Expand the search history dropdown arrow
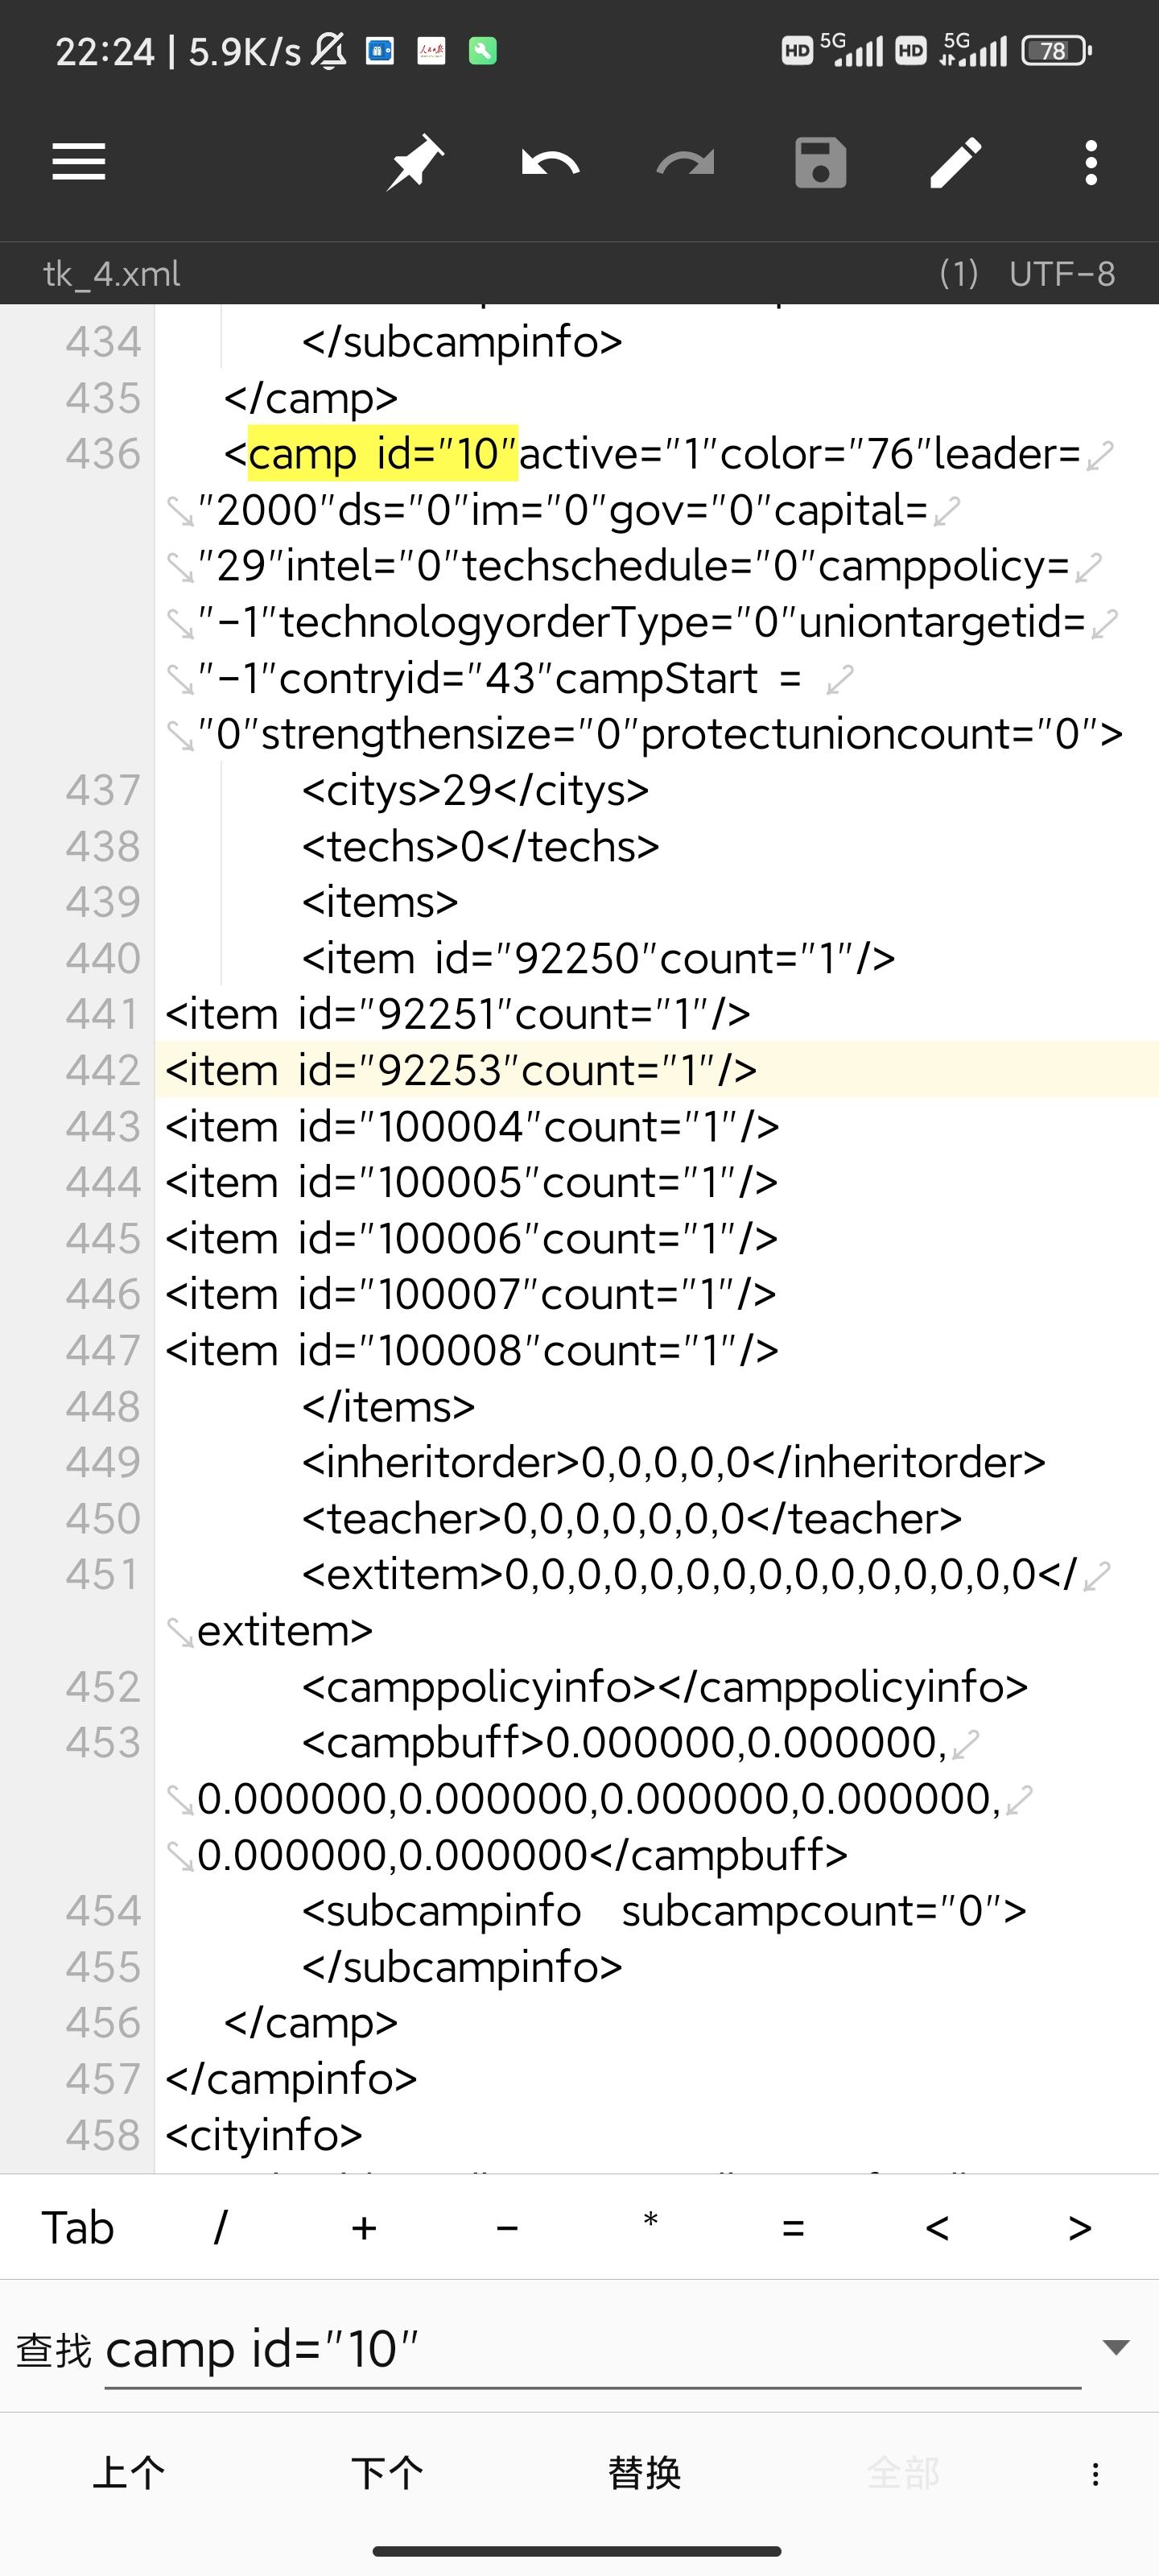Screen dimensions: 1159x2576 point(1116,2347)
